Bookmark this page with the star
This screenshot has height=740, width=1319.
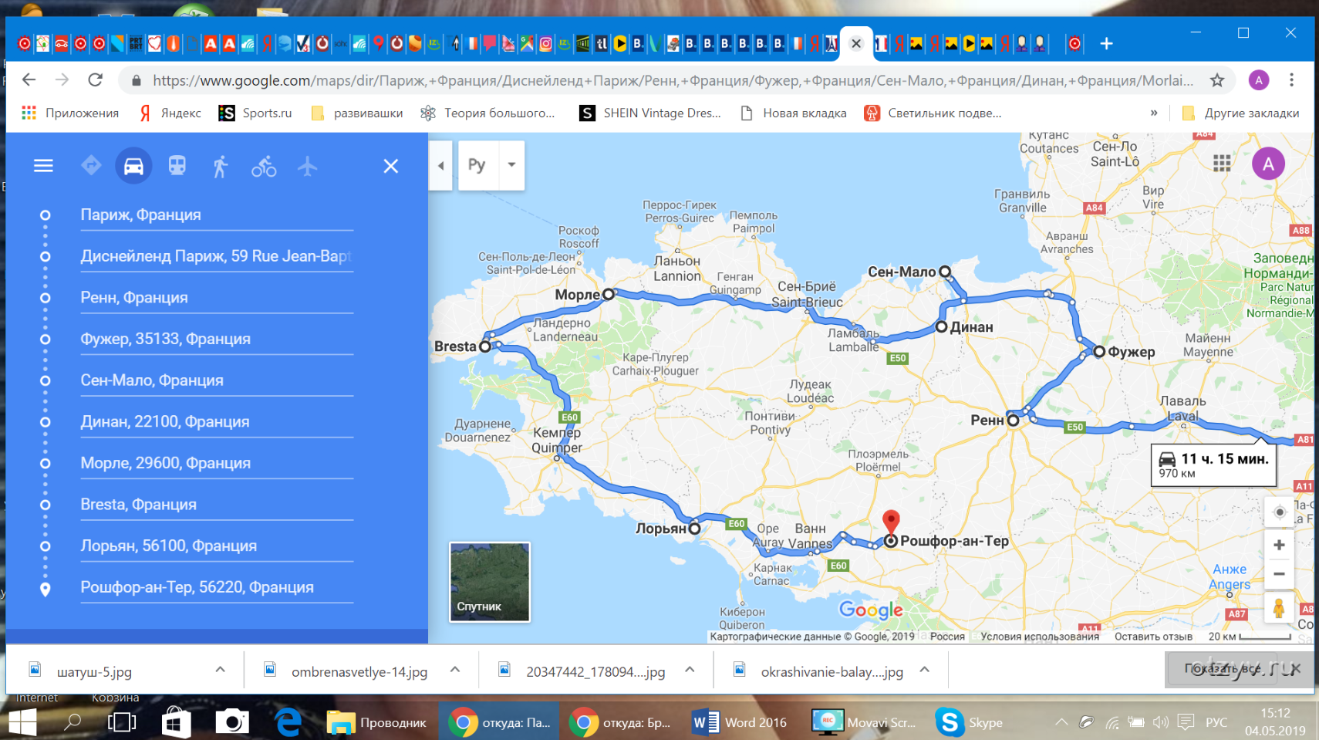click(x=1217, y=80)
